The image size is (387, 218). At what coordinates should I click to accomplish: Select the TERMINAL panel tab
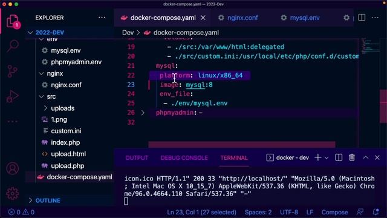pyautogui.click(x=234, y=158)
